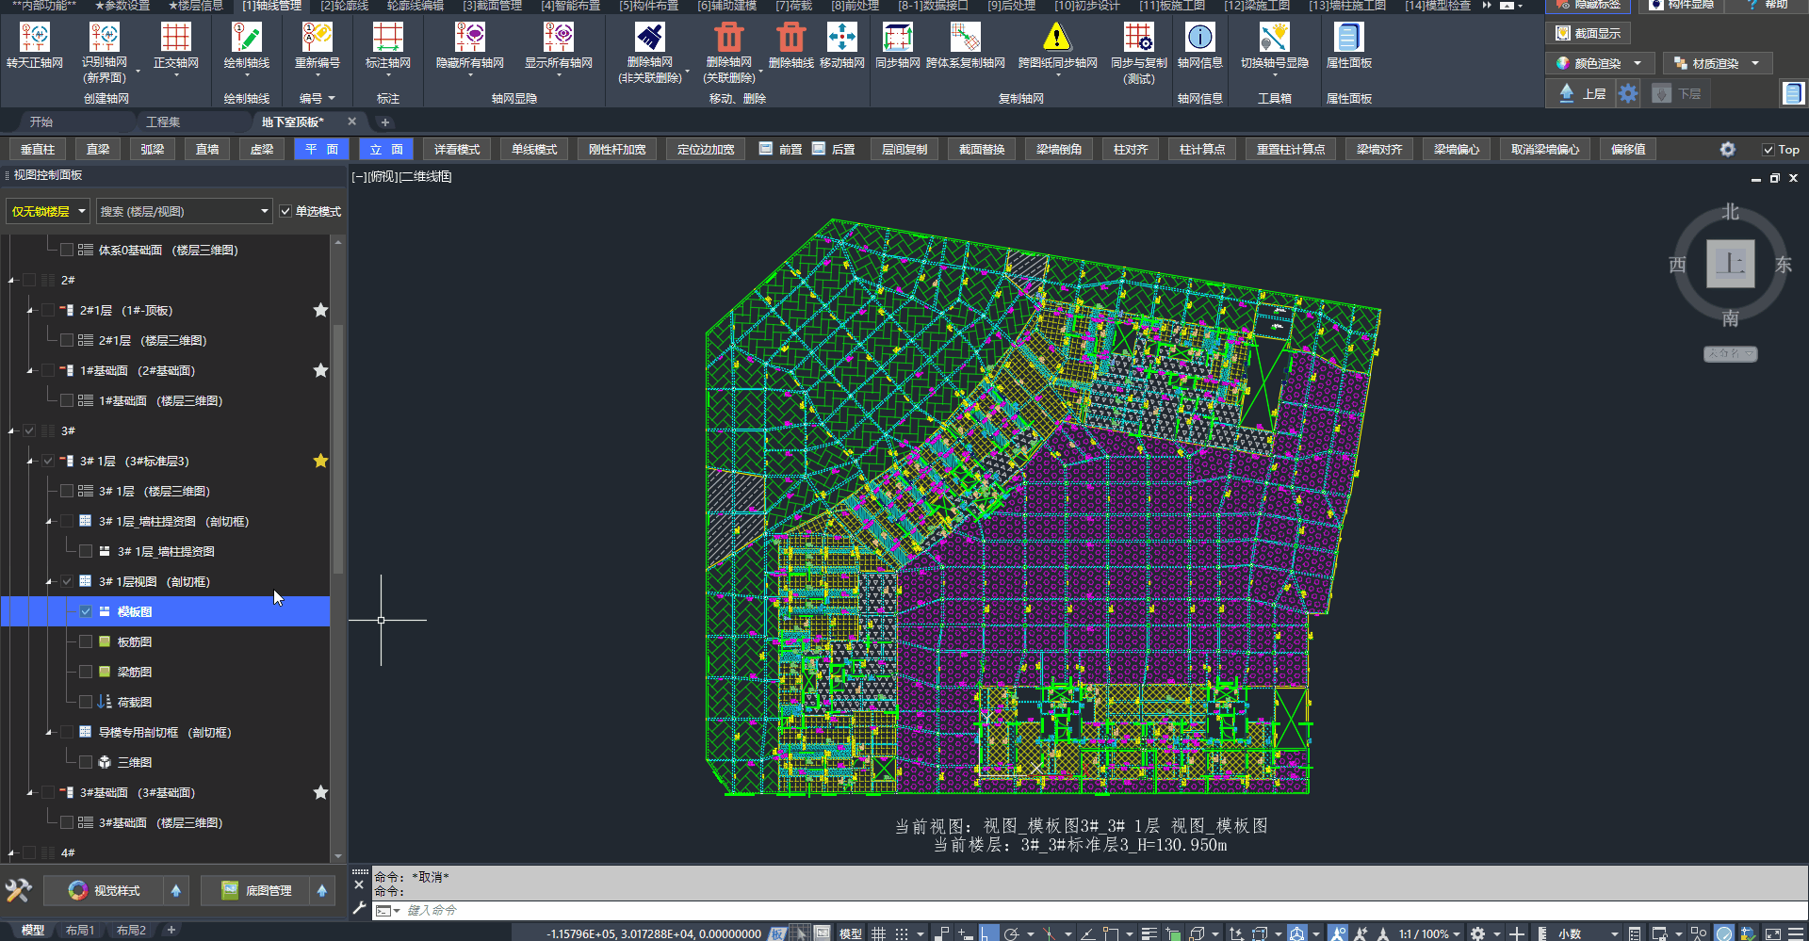This screenshot has width=1809, height=941.
Task: Select the 正交轴网 tool icon
Action: 176,38
